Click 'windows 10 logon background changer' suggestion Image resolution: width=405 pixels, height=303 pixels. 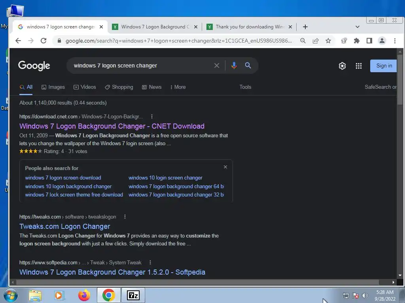pyautogui.click(x=68, y=186)
